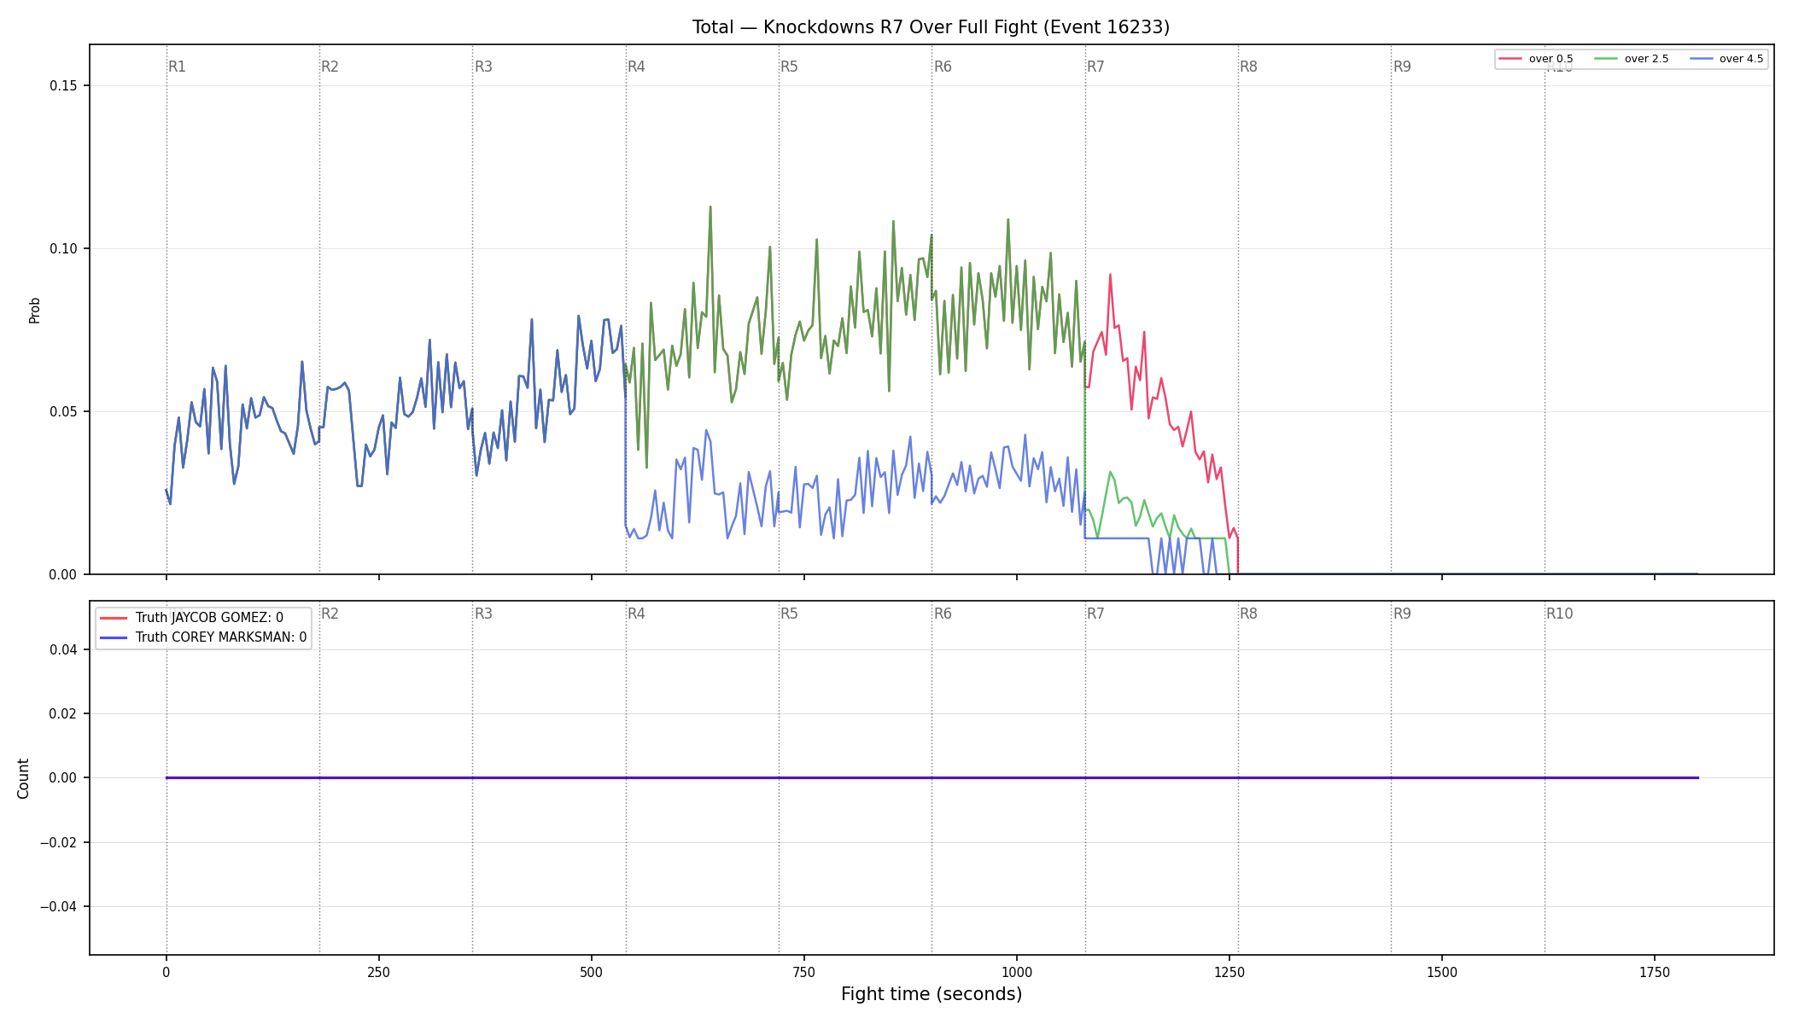The image size is (1793, 1024).
Task: Click the 'over 4.5' legend entry
Action: 1726,59
